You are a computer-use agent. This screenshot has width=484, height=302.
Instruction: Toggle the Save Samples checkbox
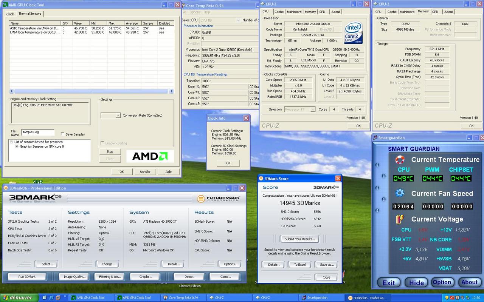pos(62,134)
